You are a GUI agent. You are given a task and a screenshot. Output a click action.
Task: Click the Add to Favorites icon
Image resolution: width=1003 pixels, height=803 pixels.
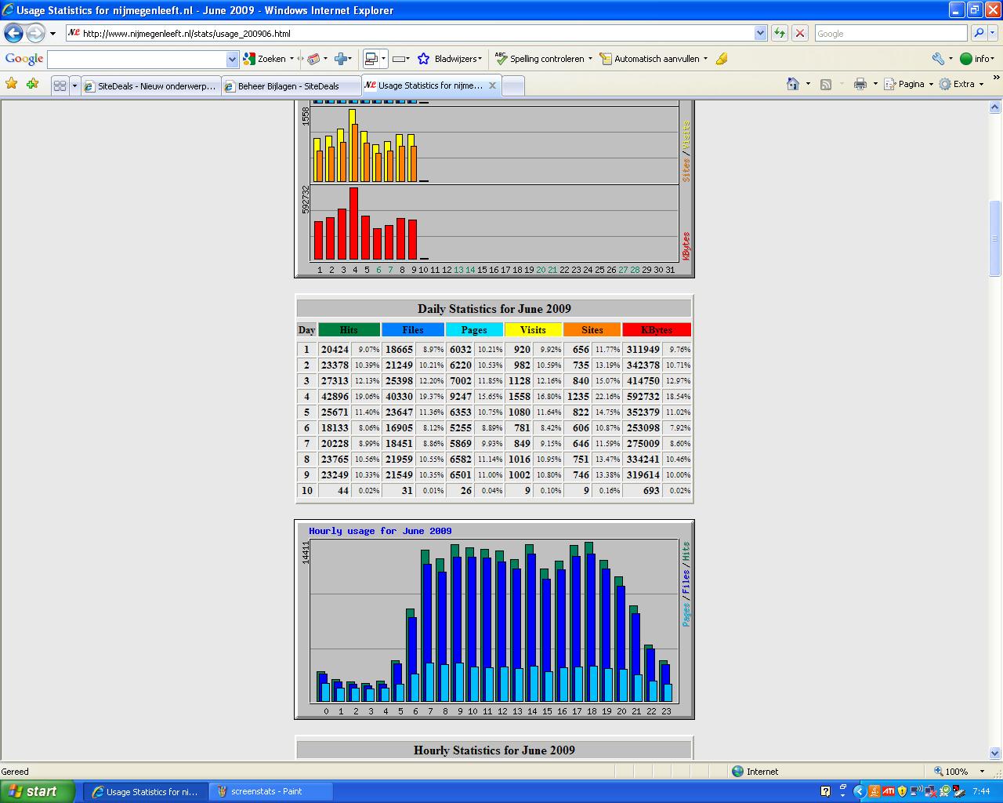click(x=32, y=83)
